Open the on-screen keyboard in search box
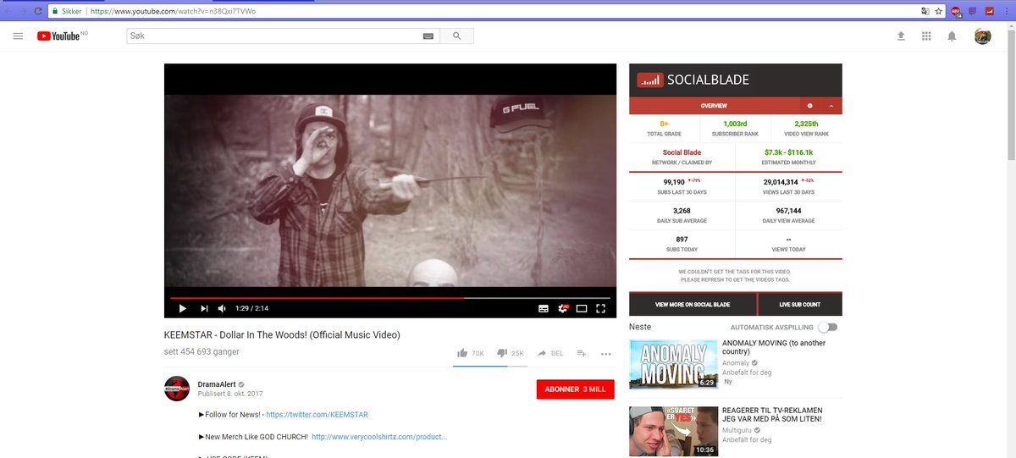 (x=428, y=36)
